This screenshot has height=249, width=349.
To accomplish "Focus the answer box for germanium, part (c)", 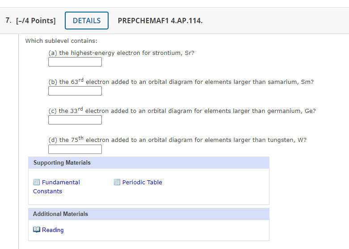I will coord(75,120).
